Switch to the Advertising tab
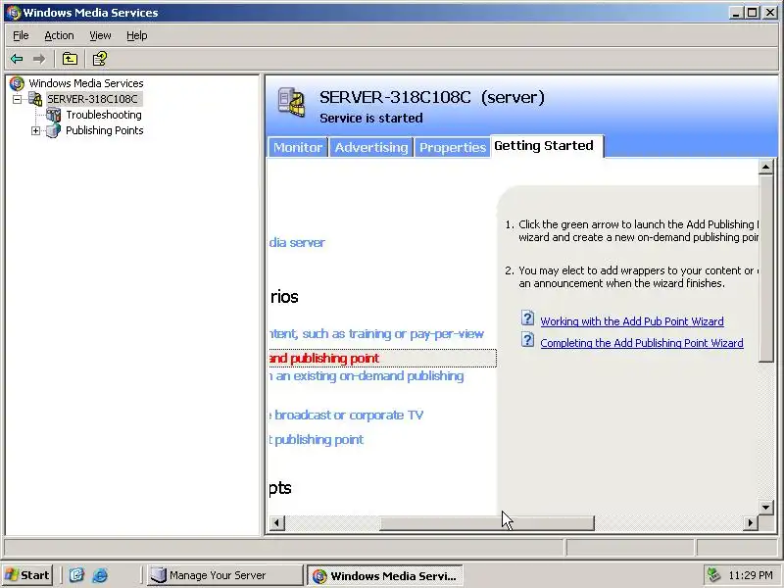 click(x=371, y=148)
